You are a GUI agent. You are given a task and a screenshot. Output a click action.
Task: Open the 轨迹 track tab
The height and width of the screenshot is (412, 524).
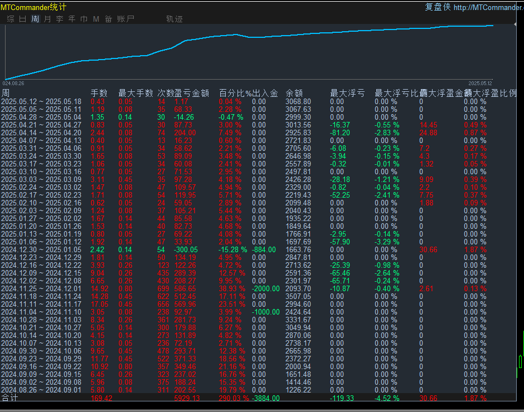174,19
